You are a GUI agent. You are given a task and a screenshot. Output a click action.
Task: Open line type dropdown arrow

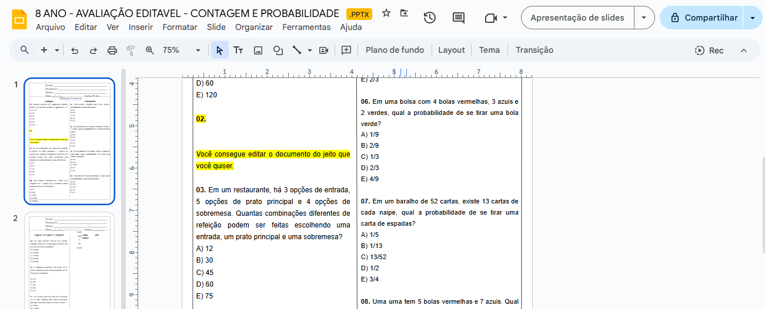310,50
